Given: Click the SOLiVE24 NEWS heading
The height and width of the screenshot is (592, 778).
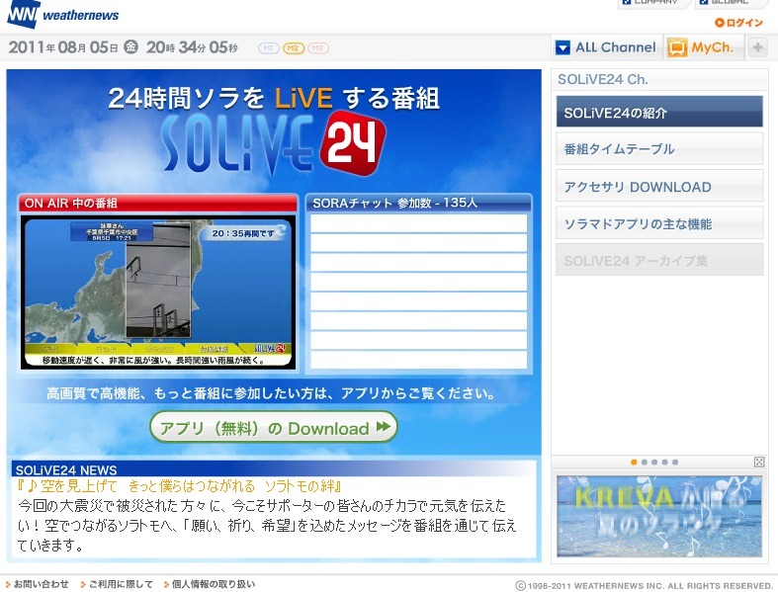Looking at the screenshot, I should (66, 469).
